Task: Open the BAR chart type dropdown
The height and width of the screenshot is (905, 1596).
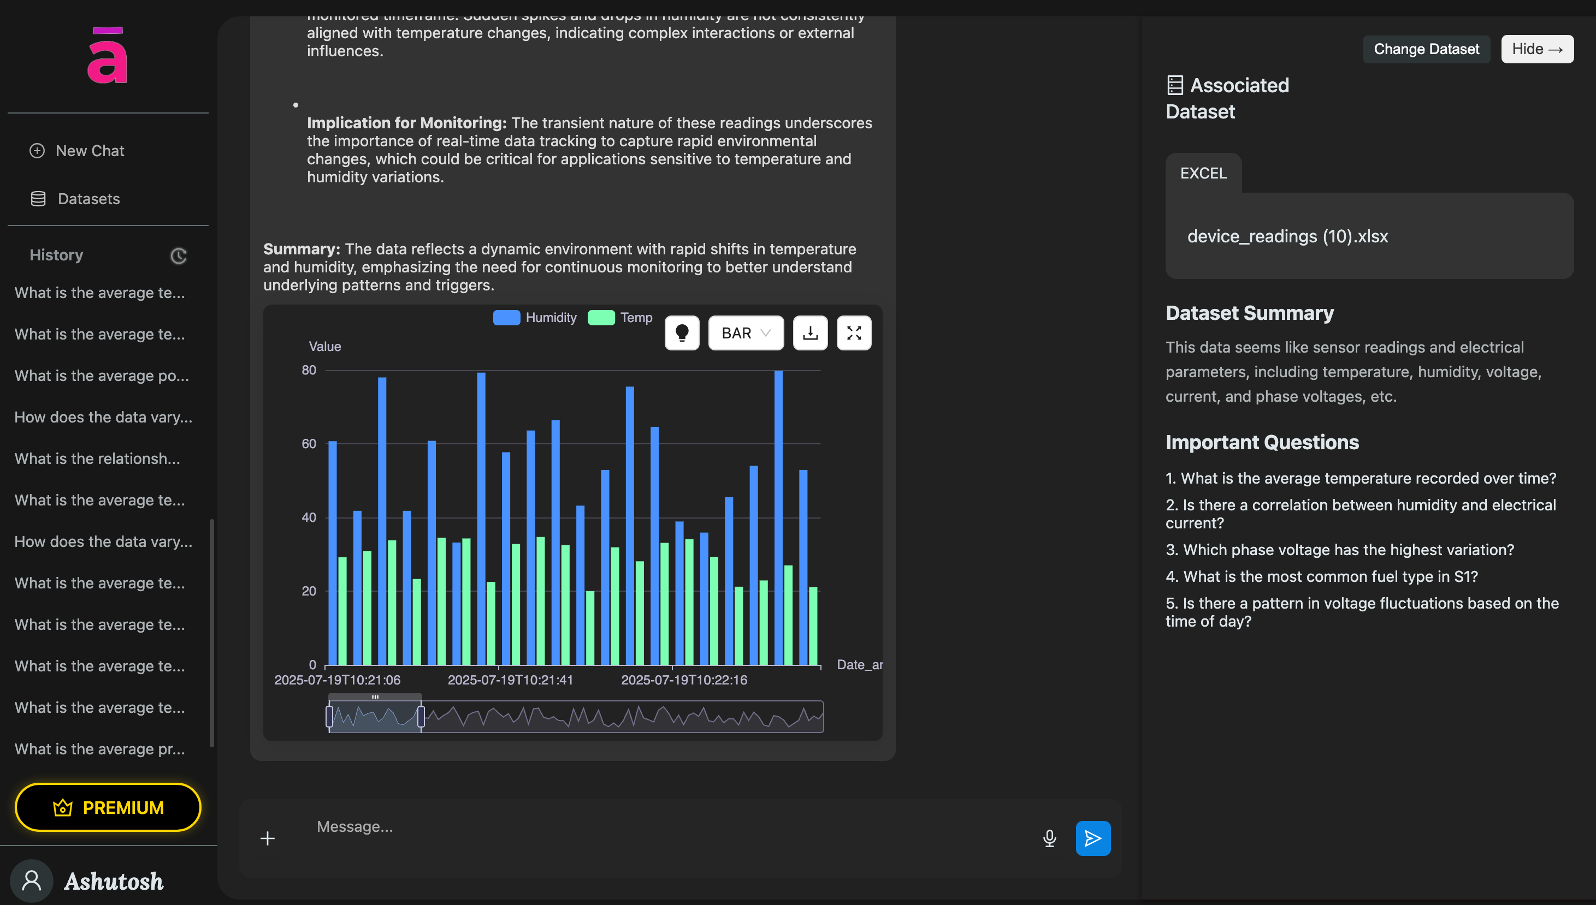Action: pos(746,333)
